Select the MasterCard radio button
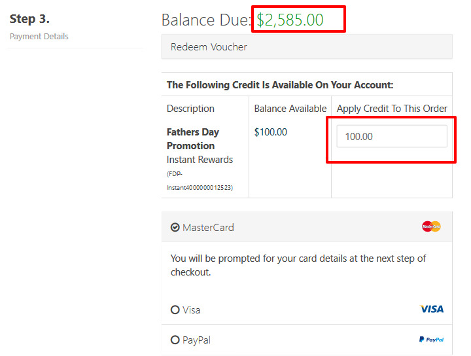Screen dimensions: 471x356 point(175,228)
